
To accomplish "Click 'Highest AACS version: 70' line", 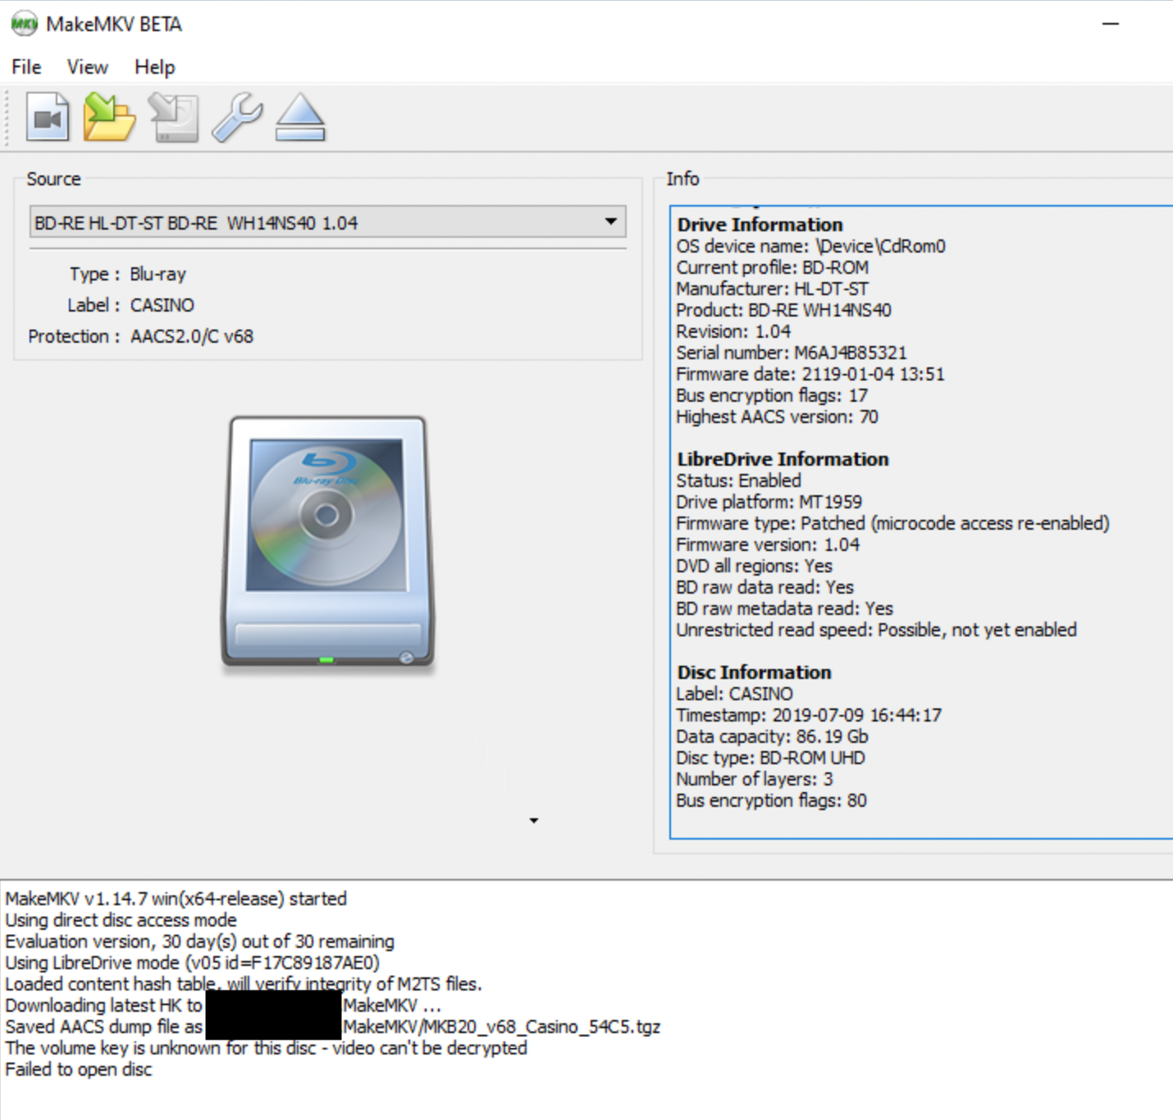I will point(777,417).
